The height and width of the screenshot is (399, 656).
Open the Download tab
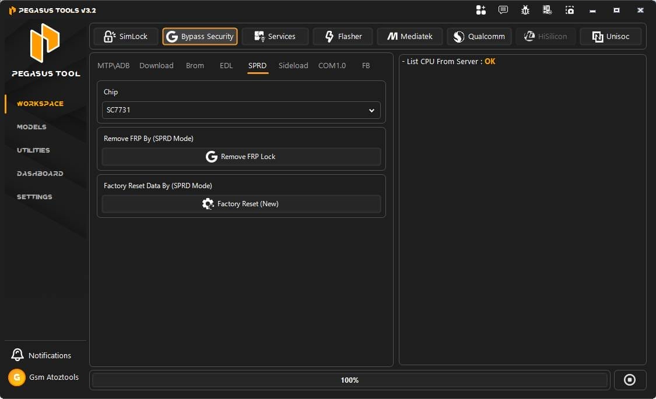[156, 65]
